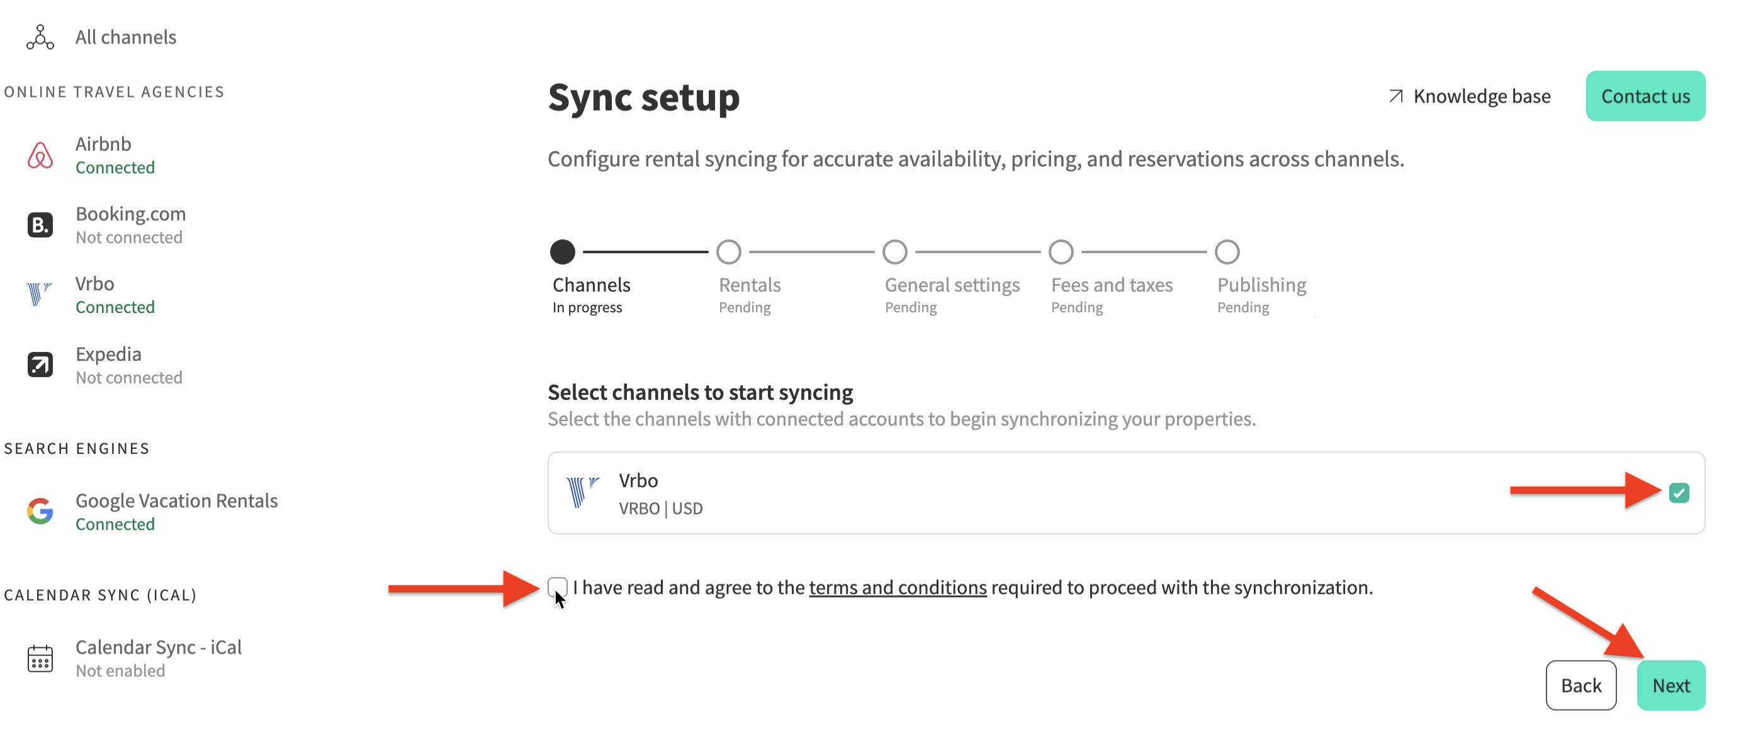Click the Expedia logo icon
The height and width of the screenshot is (738, 1763).
click(40, 365)
